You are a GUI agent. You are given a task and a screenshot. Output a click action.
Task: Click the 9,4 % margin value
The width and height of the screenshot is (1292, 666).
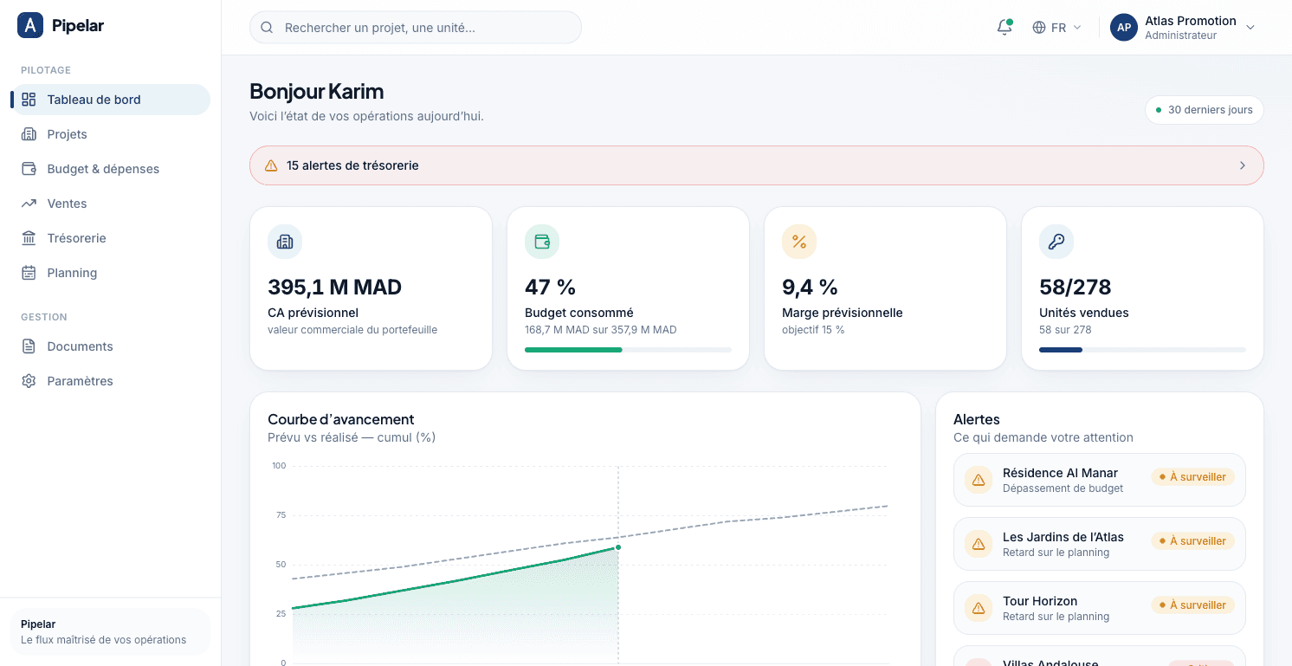click(810, 288)
